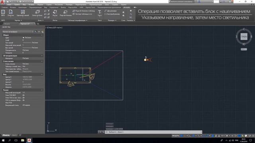The image size is (255, 143).
Task: Switch to the Express Tools ribbon tab
Action: coord(90,8)
